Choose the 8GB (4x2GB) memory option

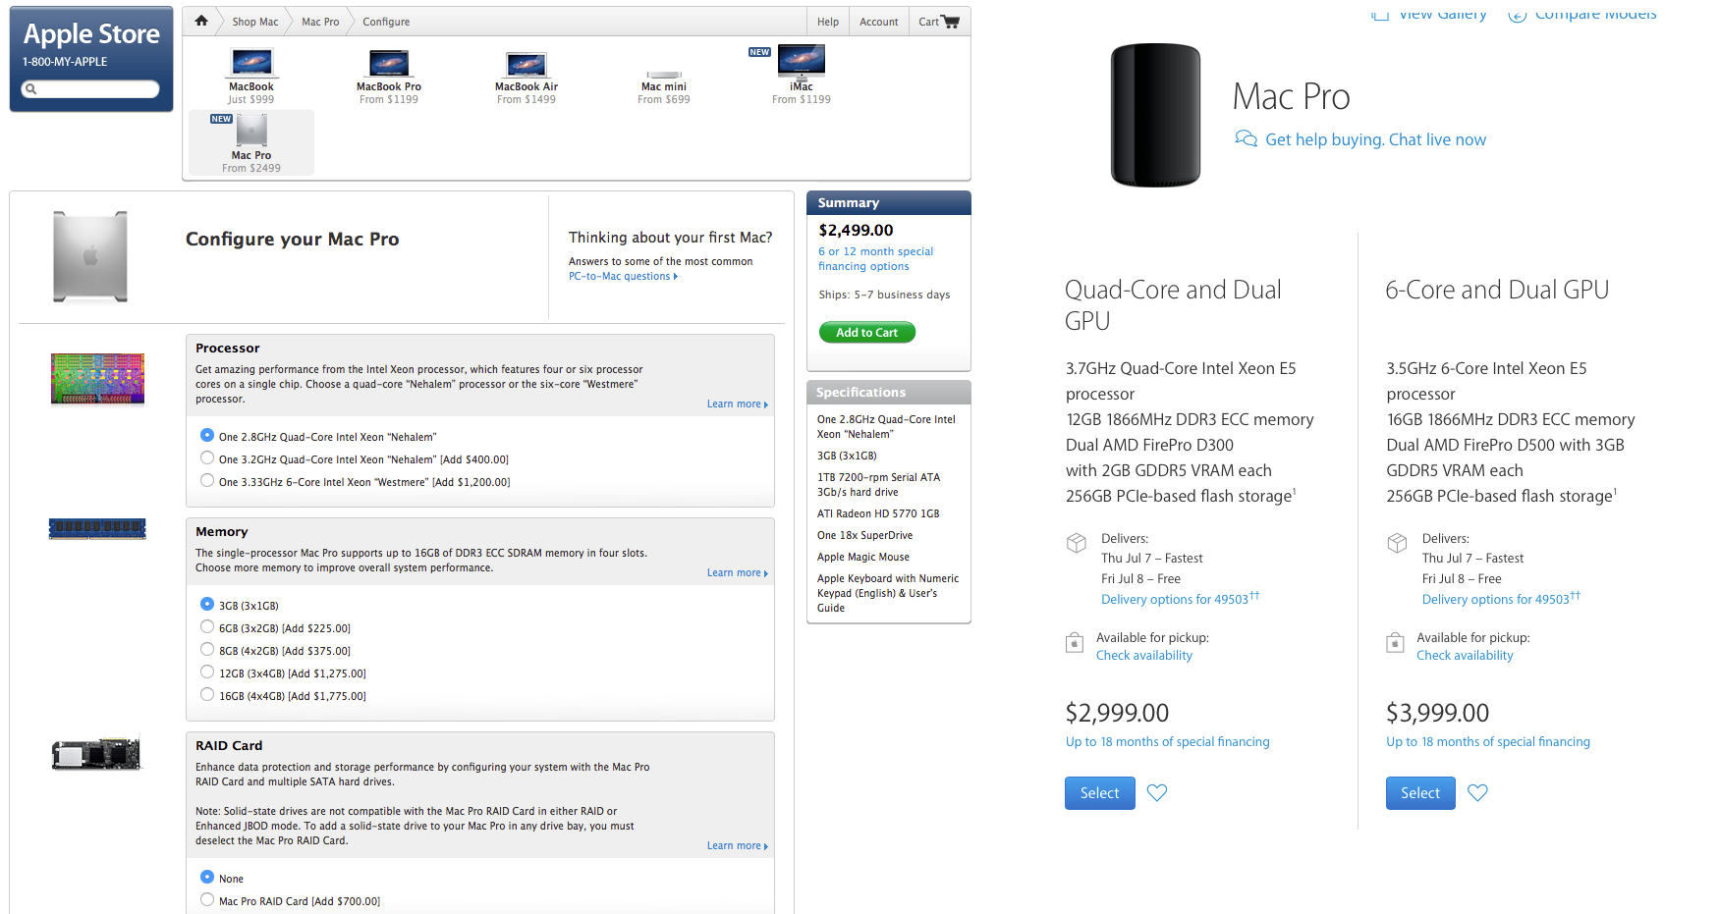pos(207,649)
